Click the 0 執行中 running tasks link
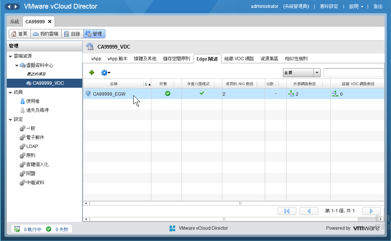Image resolution: width=391 pixels, height=241 pixels. pyautogui.click(x=33, y=229)
